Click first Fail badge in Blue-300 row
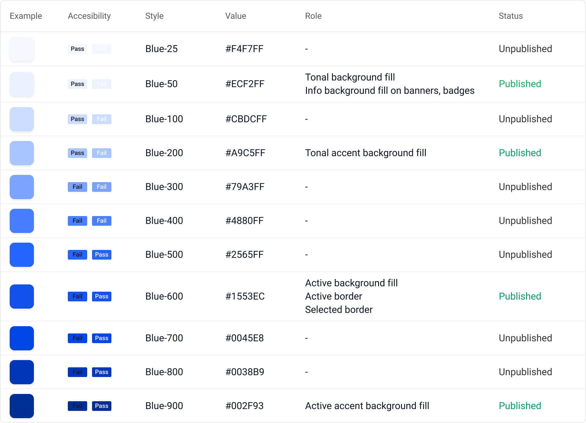 click(77, 187)
